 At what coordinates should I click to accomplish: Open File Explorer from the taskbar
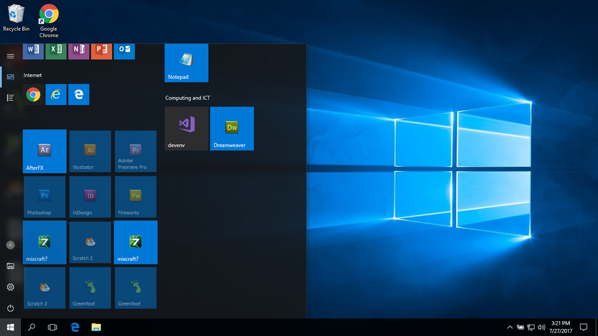(96, 327)
